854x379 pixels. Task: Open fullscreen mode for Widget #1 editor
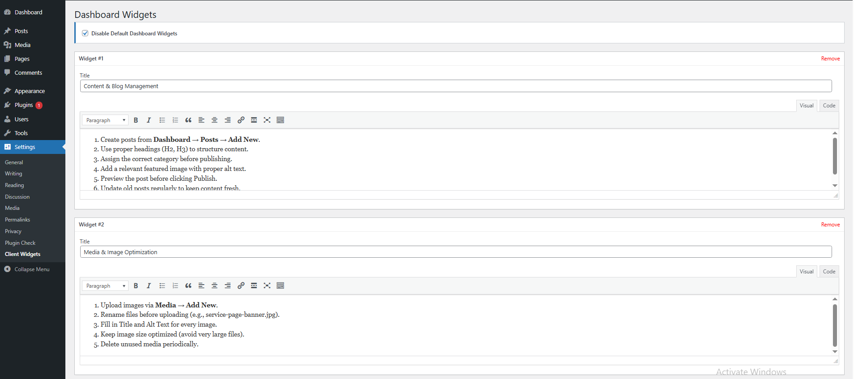[267, 120]
